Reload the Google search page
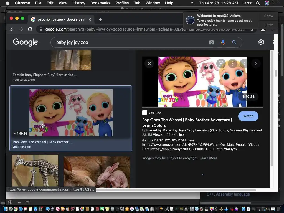284x213 pixels. click(x=30, y=29)
